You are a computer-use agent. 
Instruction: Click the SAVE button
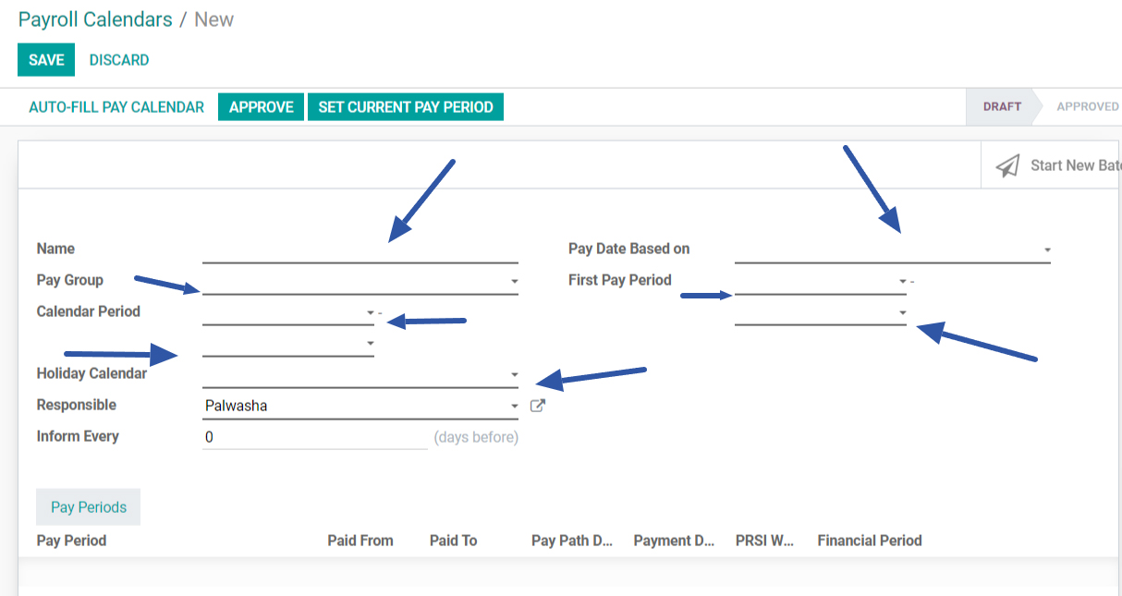coord(45,58)
